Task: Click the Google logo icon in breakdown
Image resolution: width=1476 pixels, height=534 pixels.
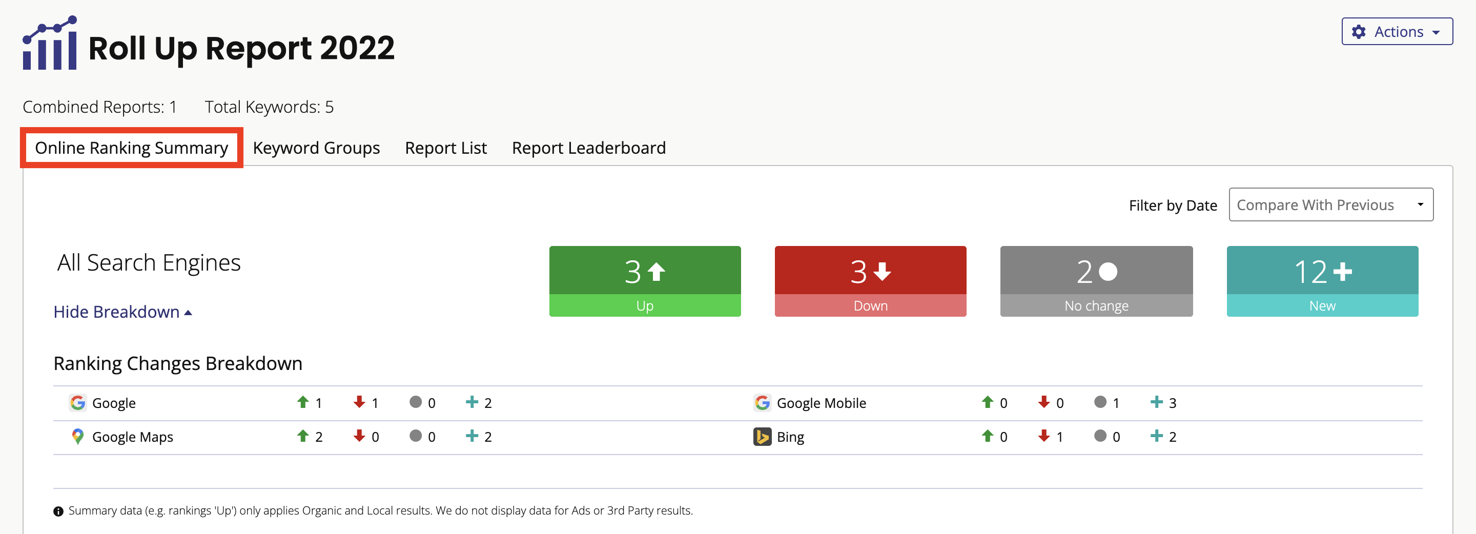Action: [77, 403]
